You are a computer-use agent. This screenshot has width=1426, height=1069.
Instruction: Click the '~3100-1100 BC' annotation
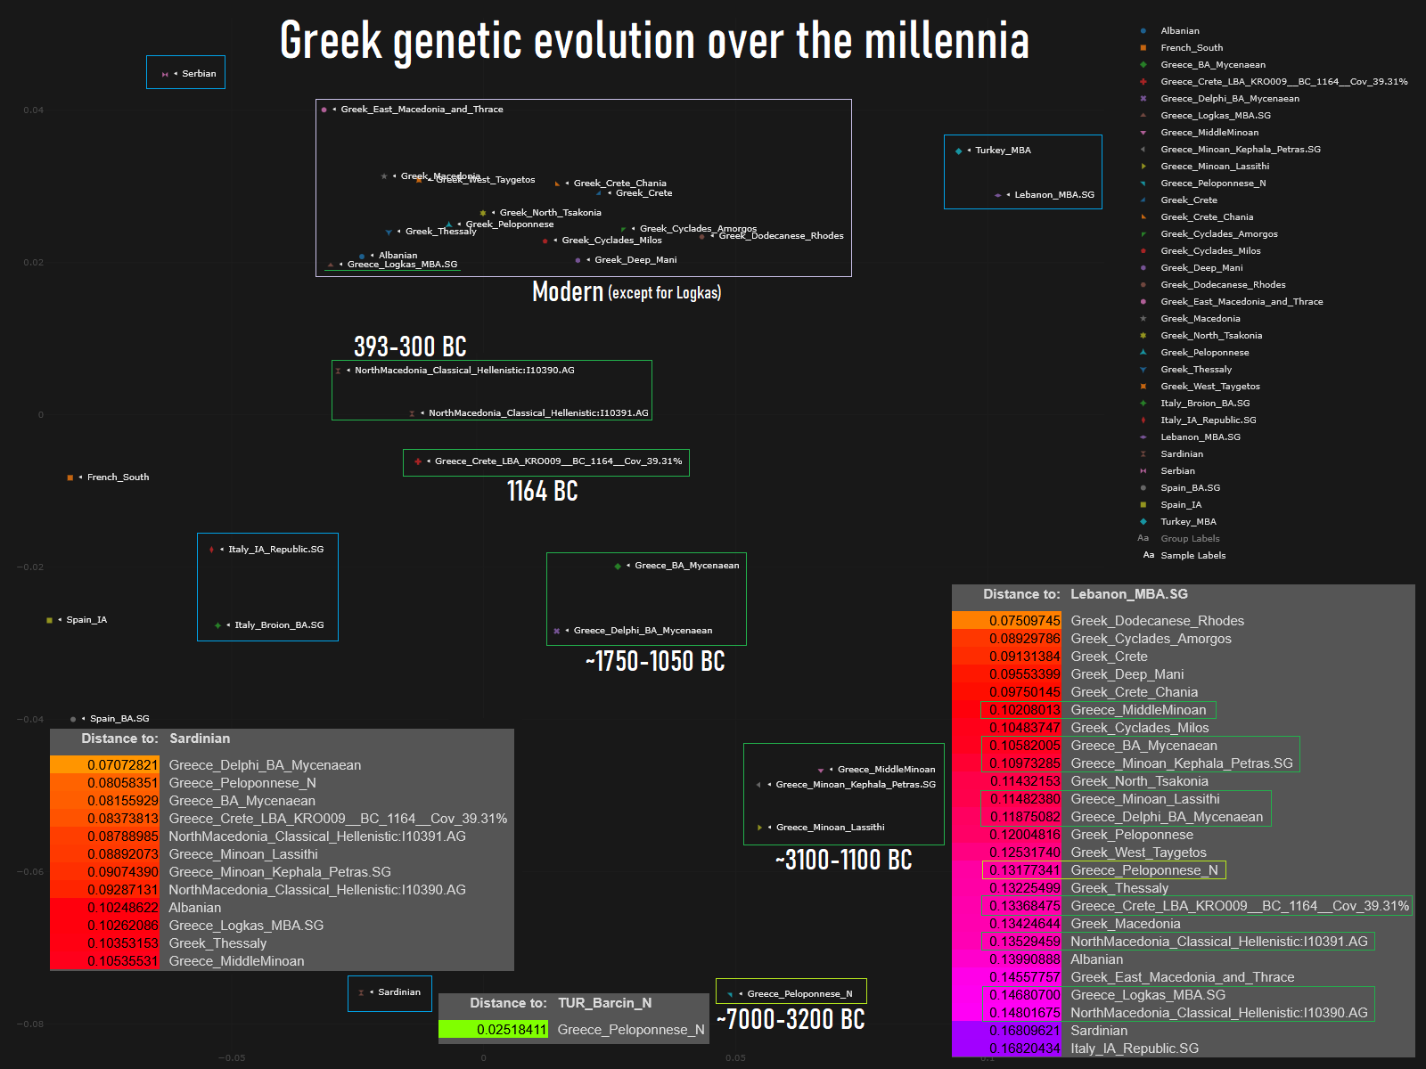click(843, 860)
